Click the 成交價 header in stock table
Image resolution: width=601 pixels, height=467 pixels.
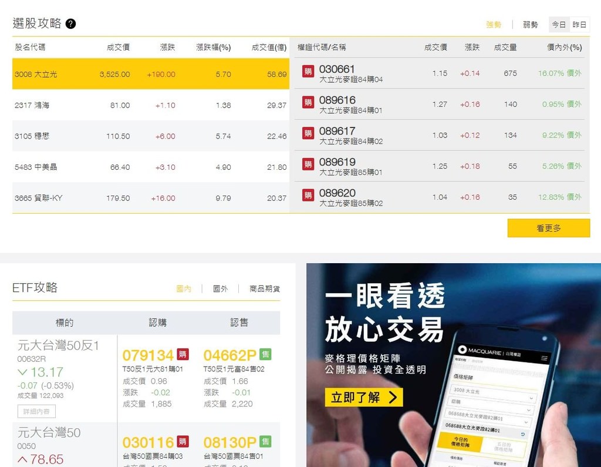[x=118, y=47]
